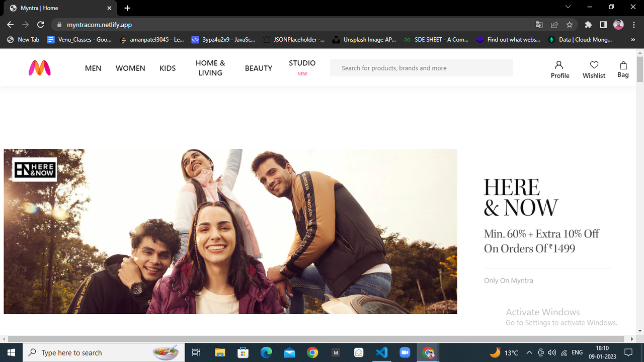The height and width of the screenshot is (362, 644).
Task: Open the MEN category menu
Action: 93,68
